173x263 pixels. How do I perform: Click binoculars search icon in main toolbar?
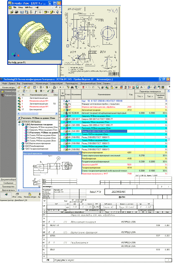click(x=72, y=87)
